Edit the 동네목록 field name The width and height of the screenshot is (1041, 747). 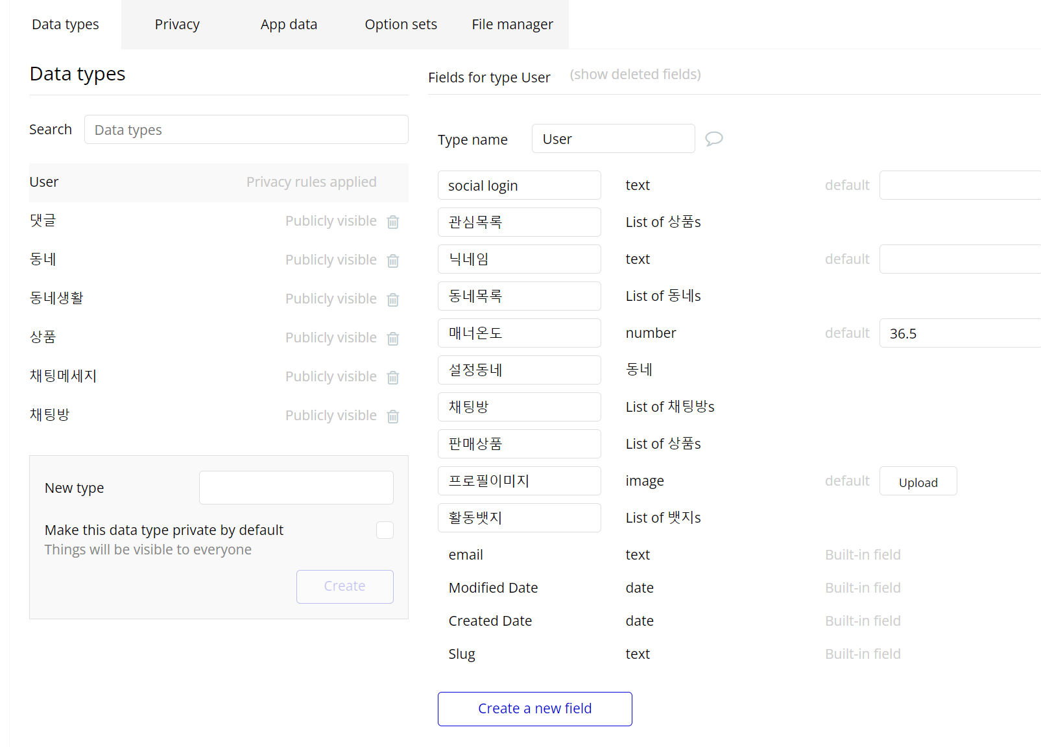(x=520, y=296)
